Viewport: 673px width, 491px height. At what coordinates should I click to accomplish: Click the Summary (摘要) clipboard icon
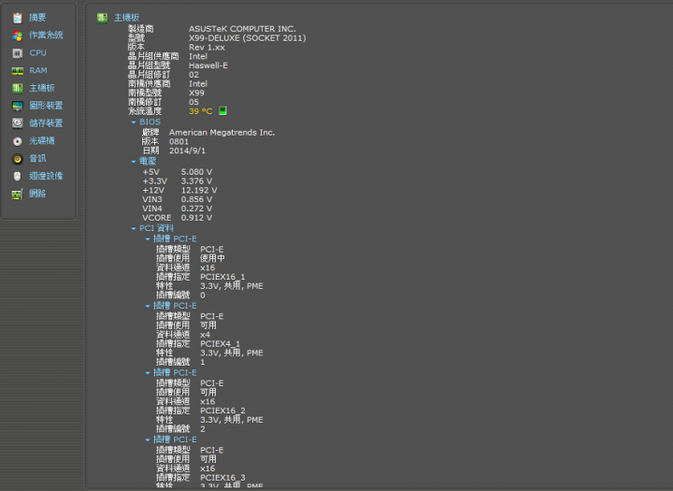17,18
